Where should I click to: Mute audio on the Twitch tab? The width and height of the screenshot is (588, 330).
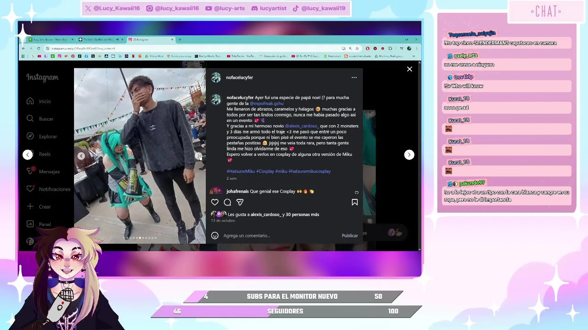[118, 39]
